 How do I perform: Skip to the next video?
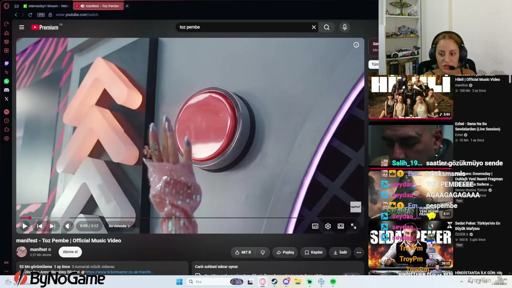(x=52, y=226)
